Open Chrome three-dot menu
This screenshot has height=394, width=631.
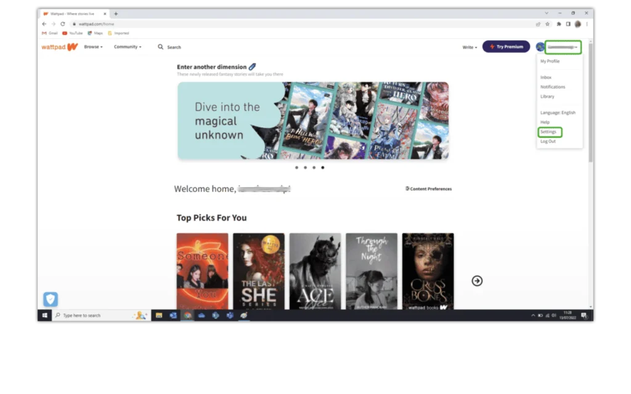[587, 24]
